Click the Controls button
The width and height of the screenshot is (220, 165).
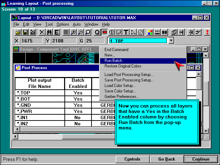pos(132,159)
